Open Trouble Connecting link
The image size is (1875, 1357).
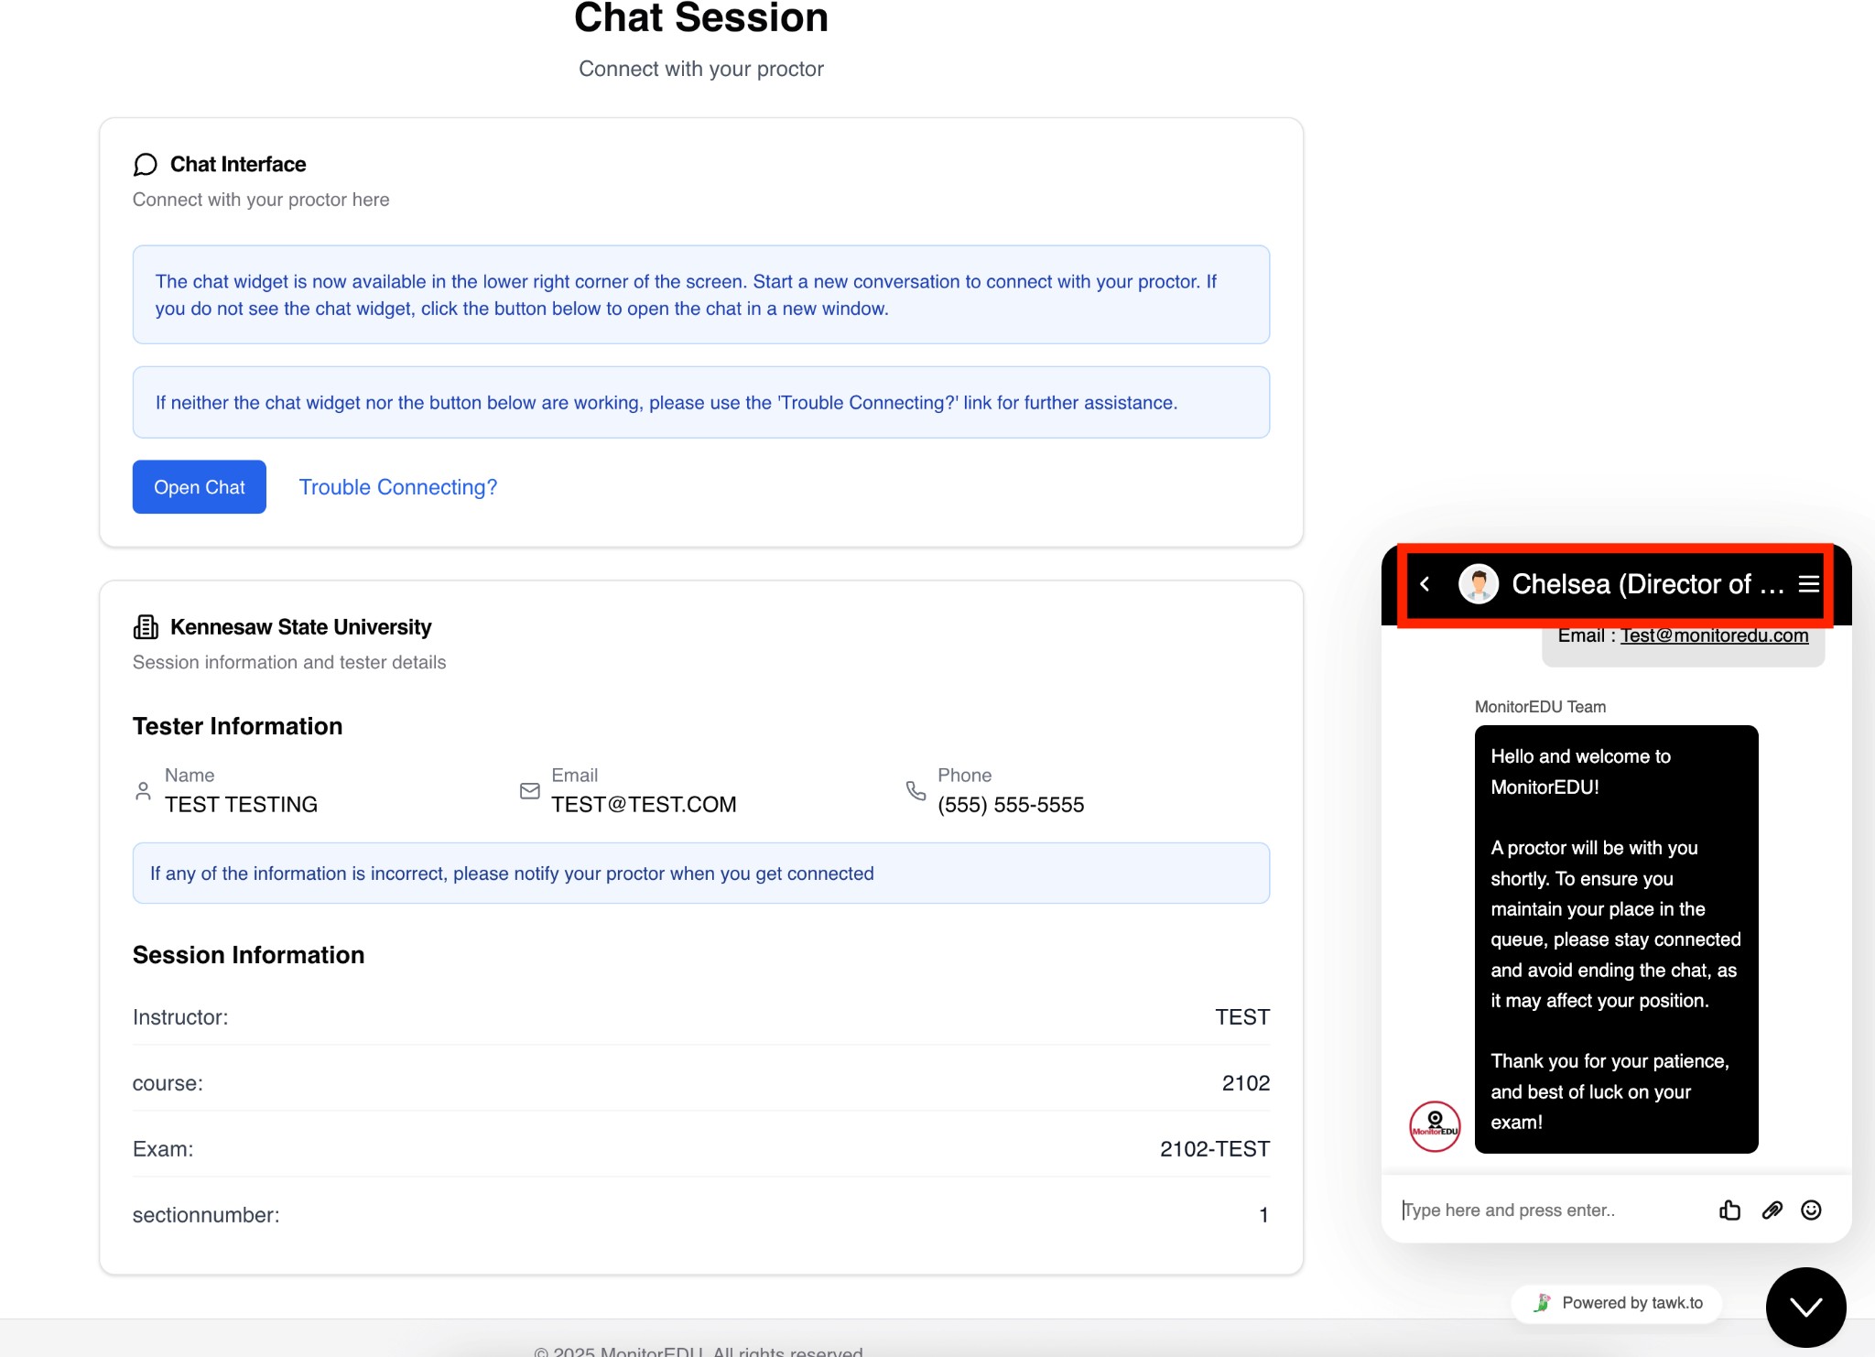(397, 487)
